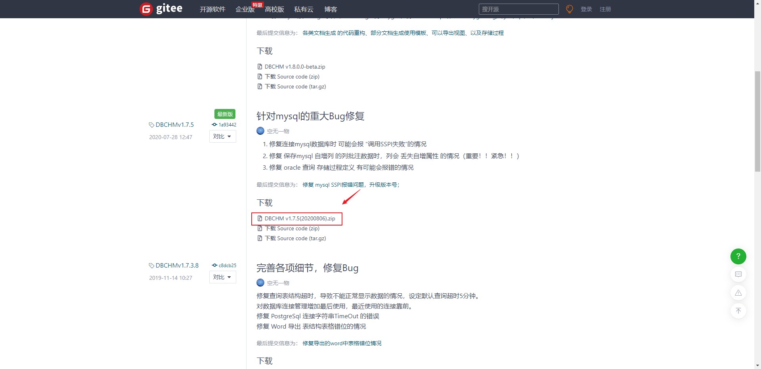Click the 搜开源 search input field

click(x=518, y=9)
